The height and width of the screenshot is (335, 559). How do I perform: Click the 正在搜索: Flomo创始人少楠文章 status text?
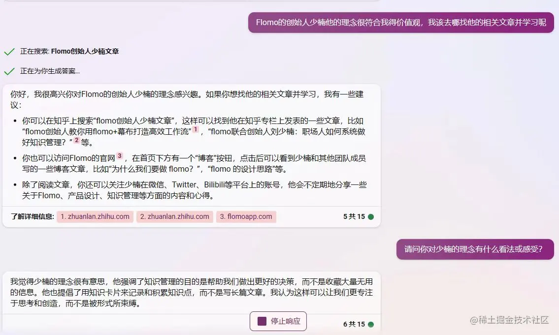point(69,51)
